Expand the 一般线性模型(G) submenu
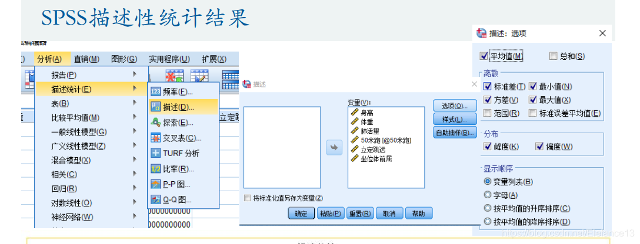 pyautogui.click(x=92, y=132)
